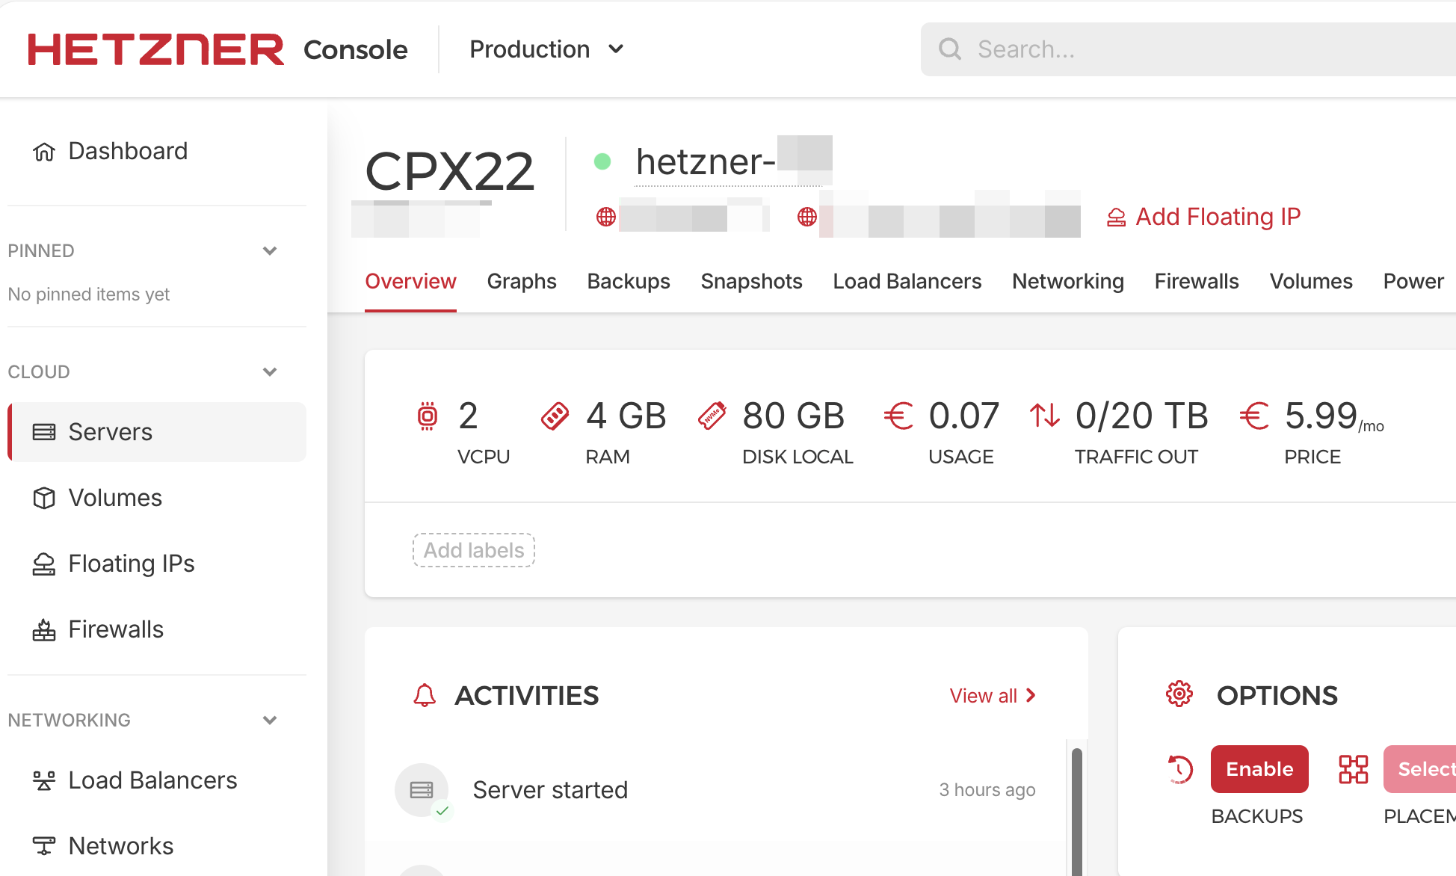Image resolution: width=1456 pixels, height=876 pixels.
Task: Click the first globe IP icon
Action: coord(606,217)
